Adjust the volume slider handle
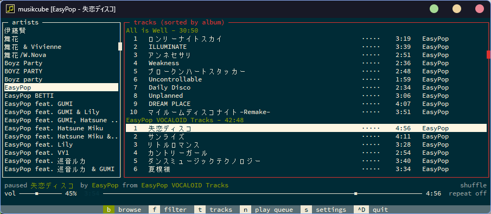 (37, 194)
